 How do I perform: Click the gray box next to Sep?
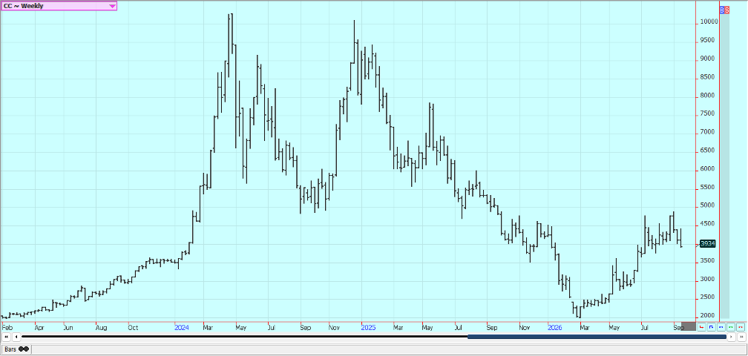tap(689, 326)
